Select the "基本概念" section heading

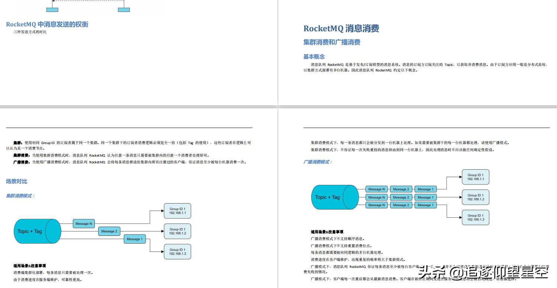click(x=314, y=57)
